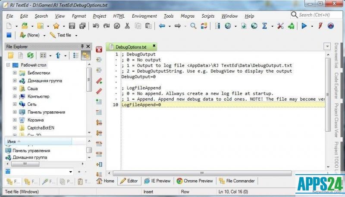Viewport: 345px width, 197px height.
Task: Expand the Библиотеки tree node
Action: 15,73
